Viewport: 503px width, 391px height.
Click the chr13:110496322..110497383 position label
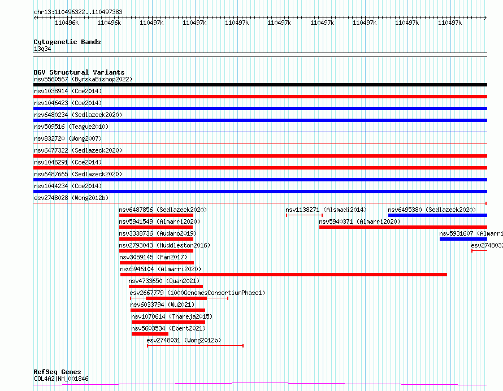pyautogui.click(x=78, y=12)
